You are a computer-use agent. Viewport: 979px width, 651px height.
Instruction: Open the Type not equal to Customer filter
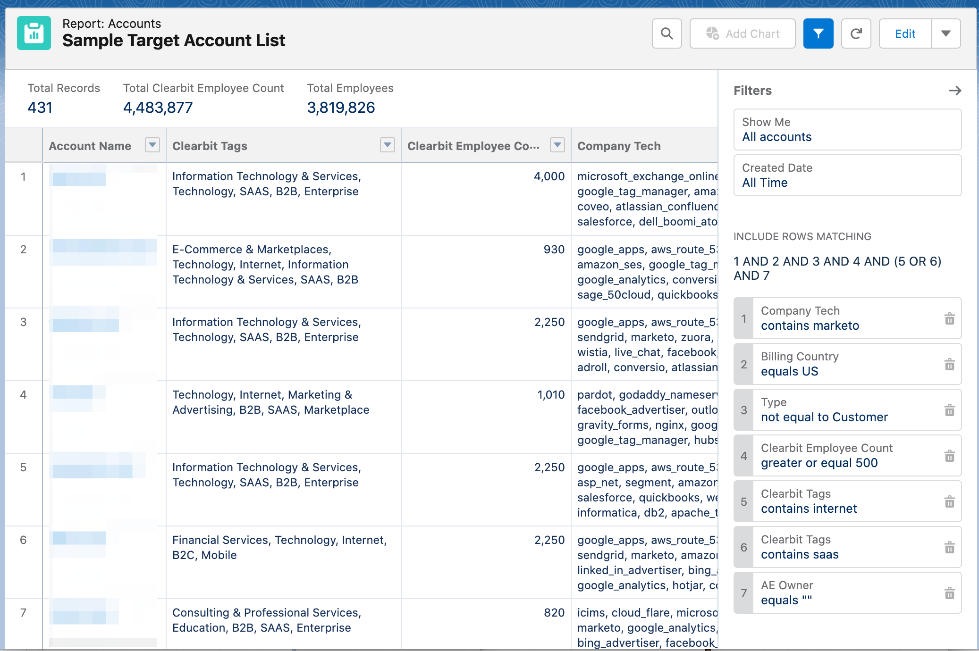[x=847, y=410]
